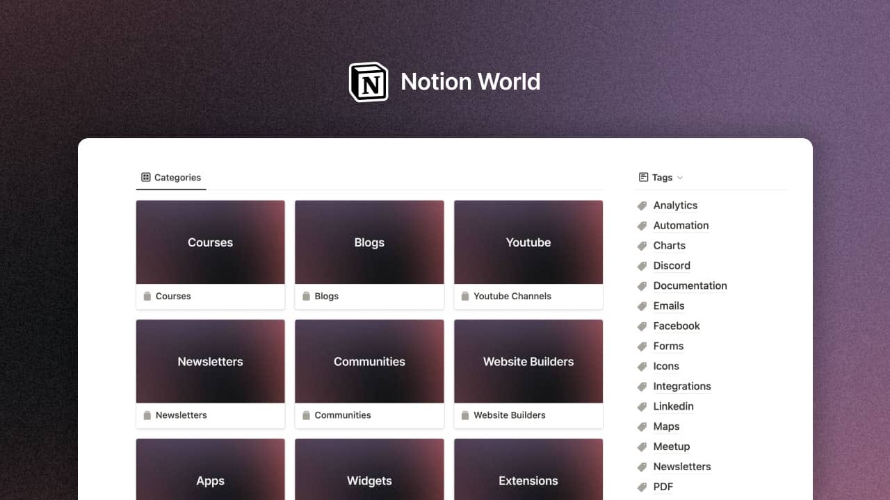Viewport: 890px width, 500px height.
Task: Open the Charts tag link
Action: pos(670,246)
